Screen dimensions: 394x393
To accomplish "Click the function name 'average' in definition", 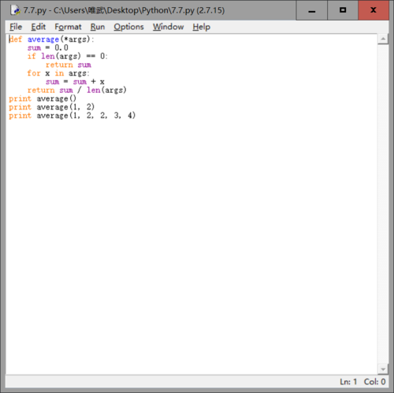I will (x=43, y=39).
